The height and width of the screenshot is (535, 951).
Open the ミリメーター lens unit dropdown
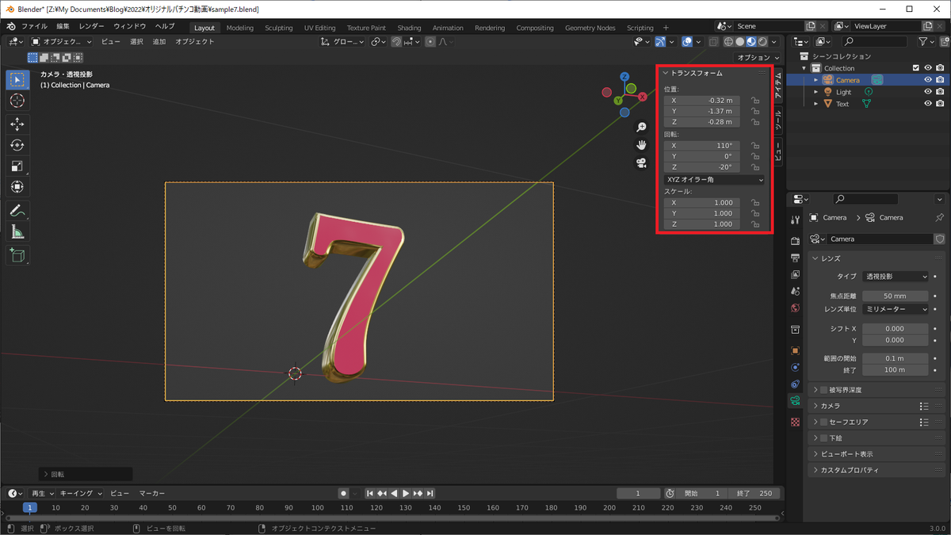click(896, 309)
